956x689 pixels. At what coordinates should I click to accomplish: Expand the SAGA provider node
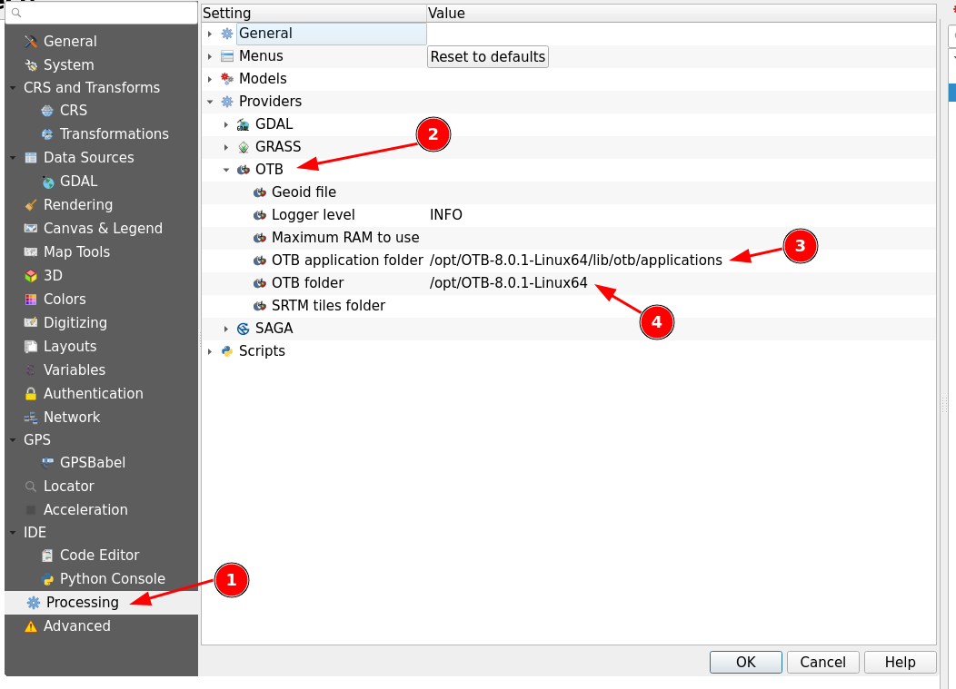click(x=226, y=329)
